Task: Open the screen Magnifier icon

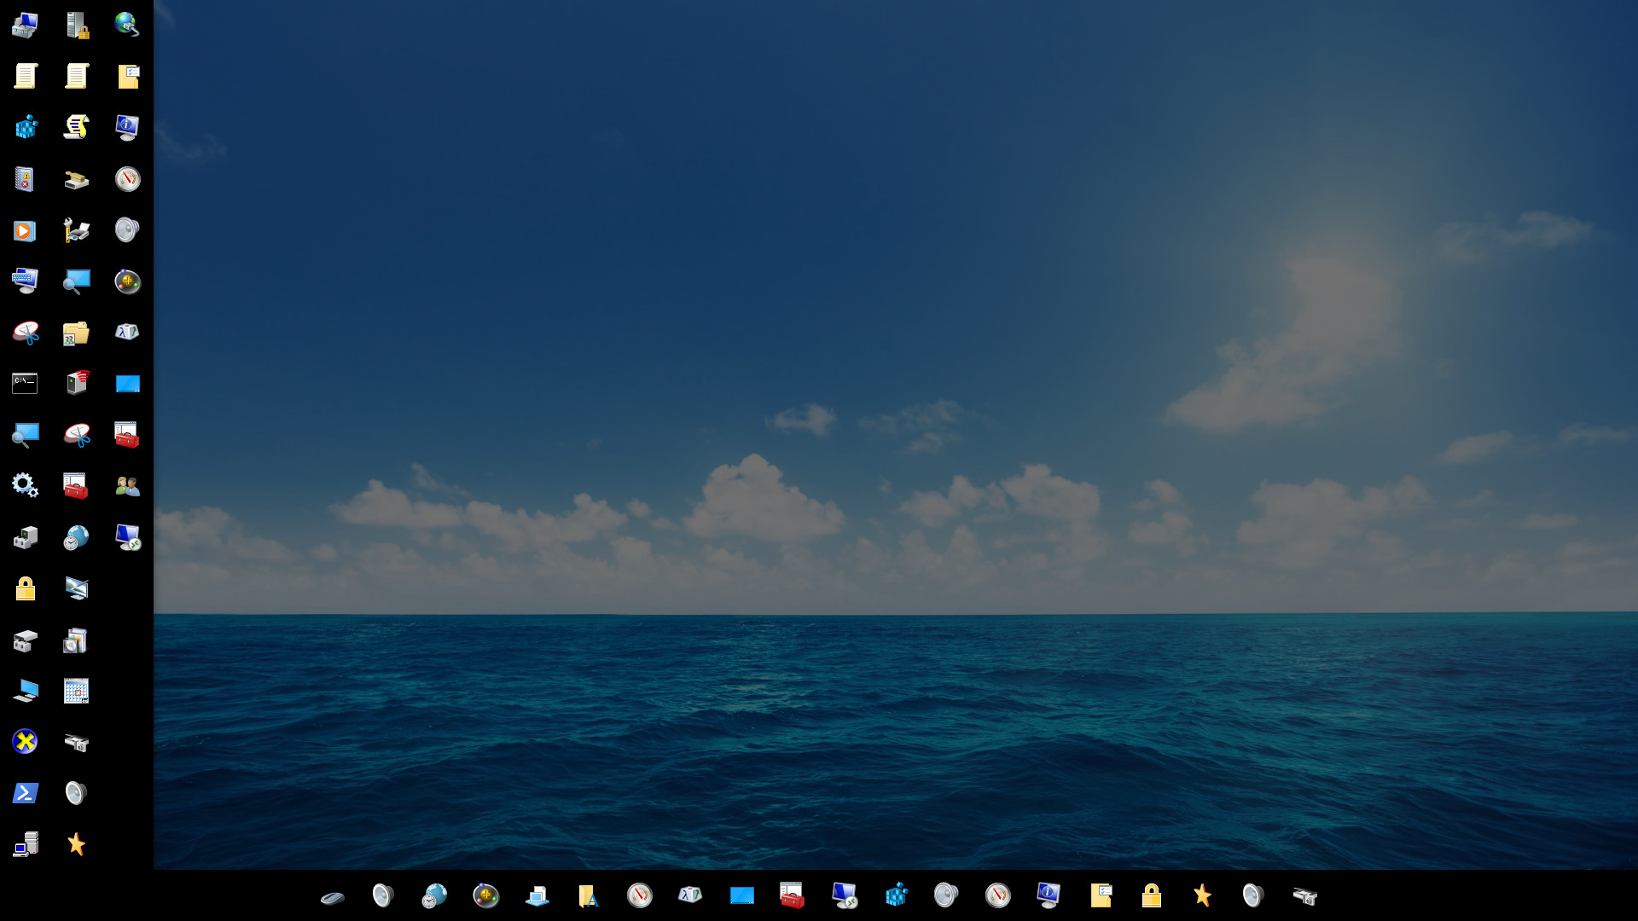Action: point(77,281)
